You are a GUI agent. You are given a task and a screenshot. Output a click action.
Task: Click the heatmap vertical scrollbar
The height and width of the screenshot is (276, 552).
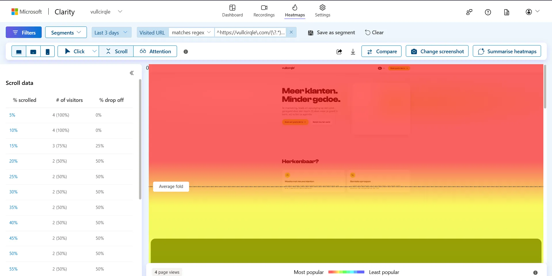coord(545,87)
